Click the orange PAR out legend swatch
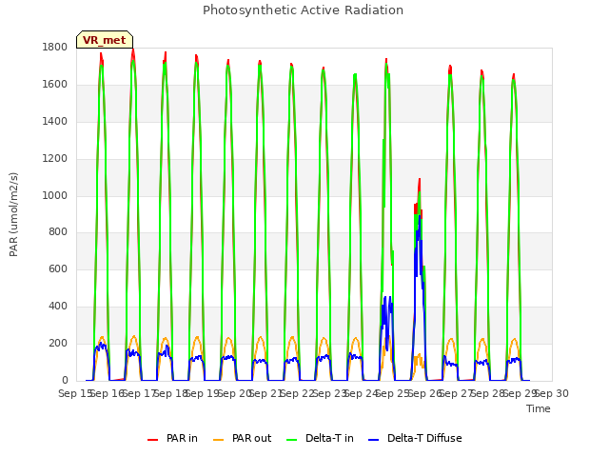The height and width of the screenshot is (457, 609). 219,440
